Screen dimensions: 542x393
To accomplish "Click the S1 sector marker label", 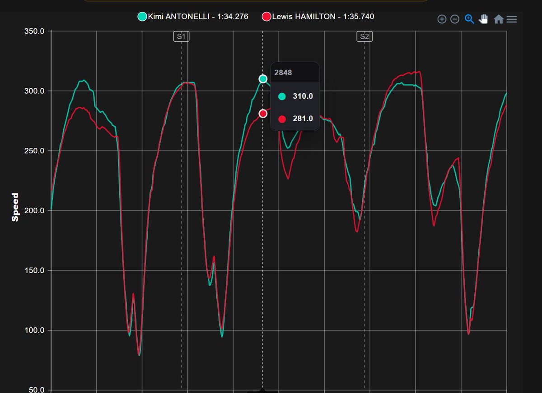I will tap(181, 37).
